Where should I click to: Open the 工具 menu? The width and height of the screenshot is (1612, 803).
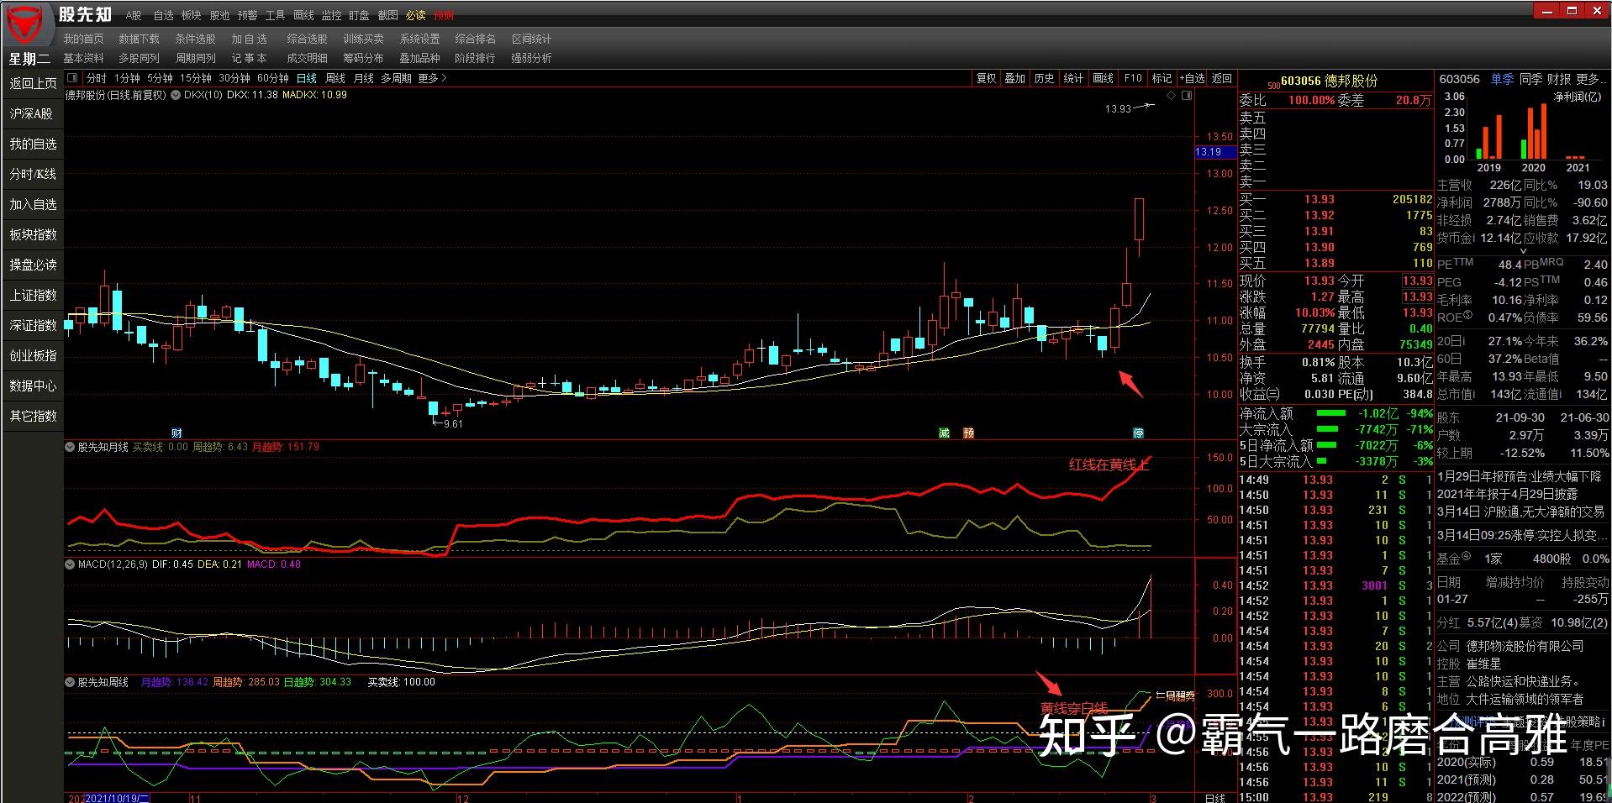coord(275,15)
